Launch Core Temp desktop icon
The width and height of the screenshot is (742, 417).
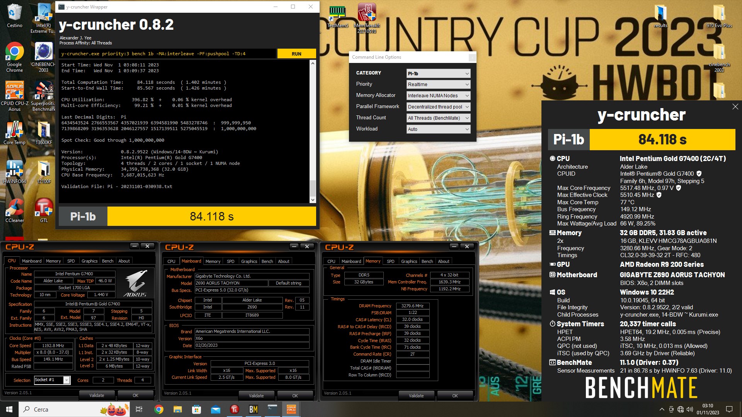(x=14, y=133)
